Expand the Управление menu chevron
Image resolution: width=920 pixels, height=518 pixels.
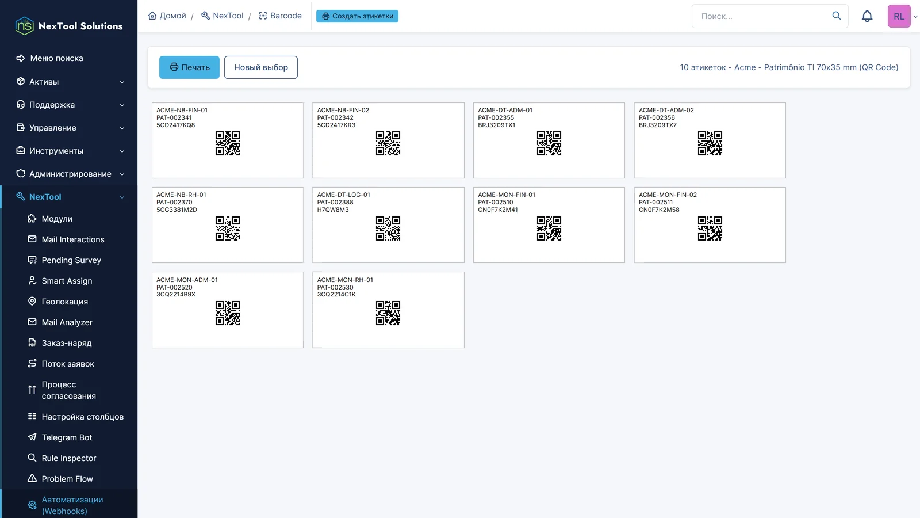(x=122, y=128)
